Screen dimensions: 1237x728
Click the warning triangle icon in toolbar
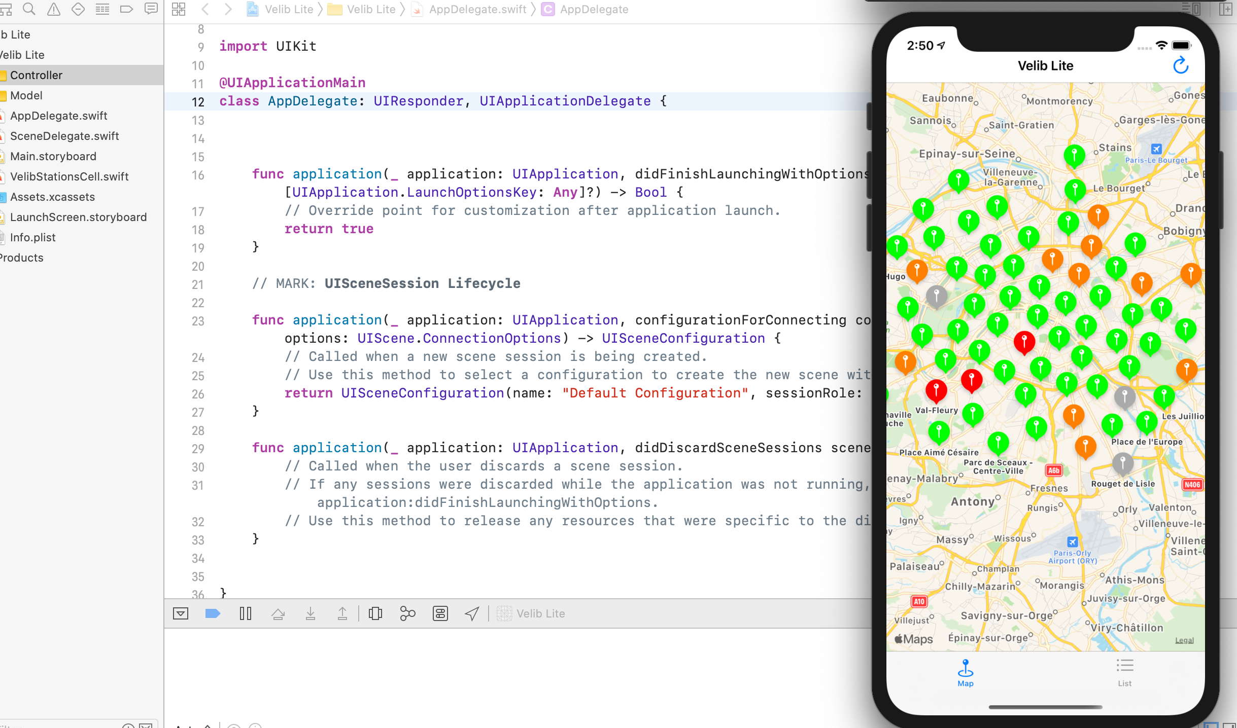pyautogui.click(x=55, y=10)
